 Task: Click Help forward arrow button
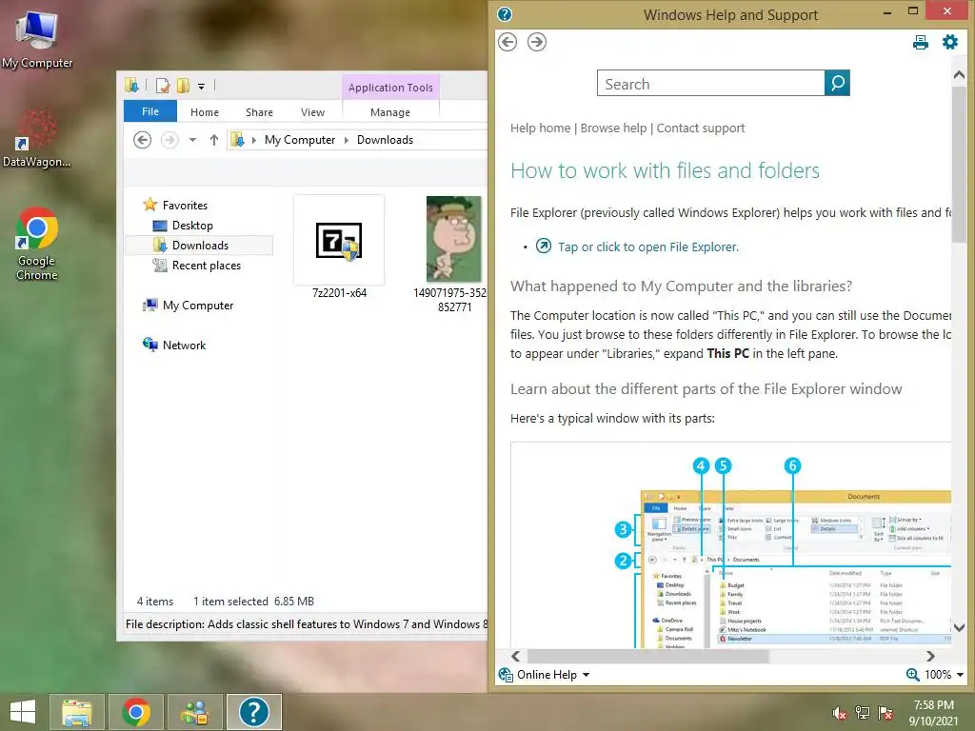click(537, 42)
